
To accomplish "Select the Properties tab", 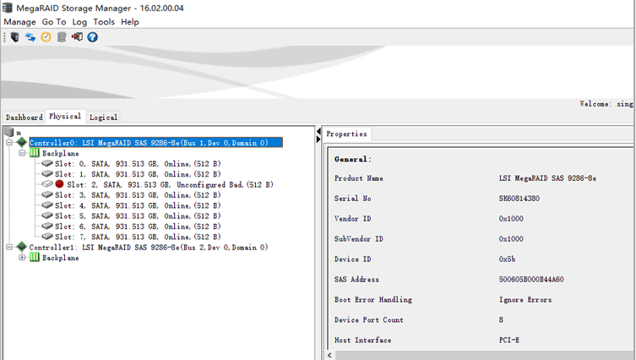I will point(346,134).
